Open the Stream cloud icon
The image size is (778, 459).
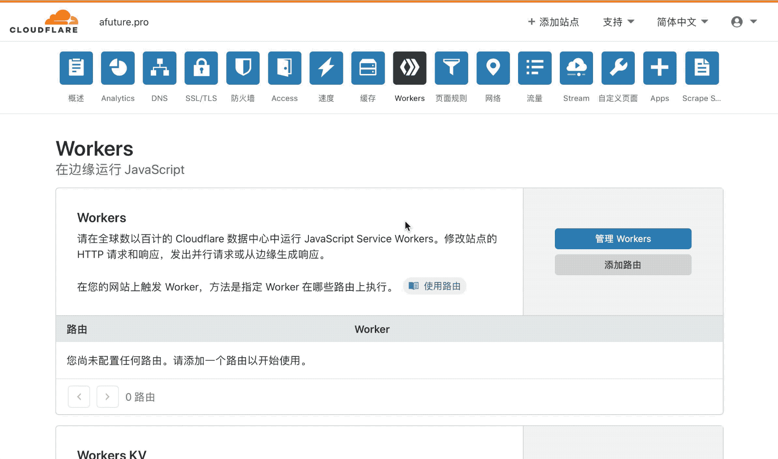pyautogui.click(x=576, y=68)
